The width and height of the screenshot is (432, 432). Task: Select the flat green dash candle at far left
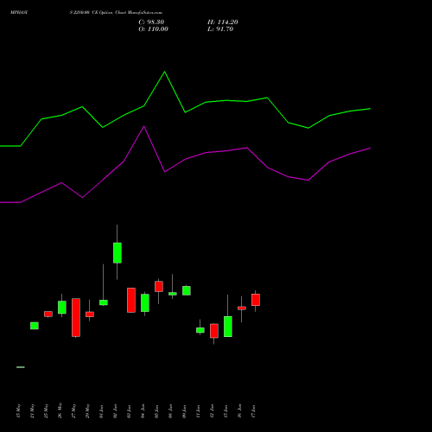coord(21,367)
